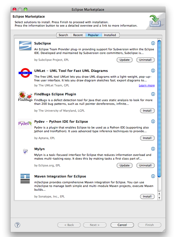The height and width of the screenshot is (237, 176).
Task: Click 'by The UMLet Team, GPL' text
Action: point(52,85)
